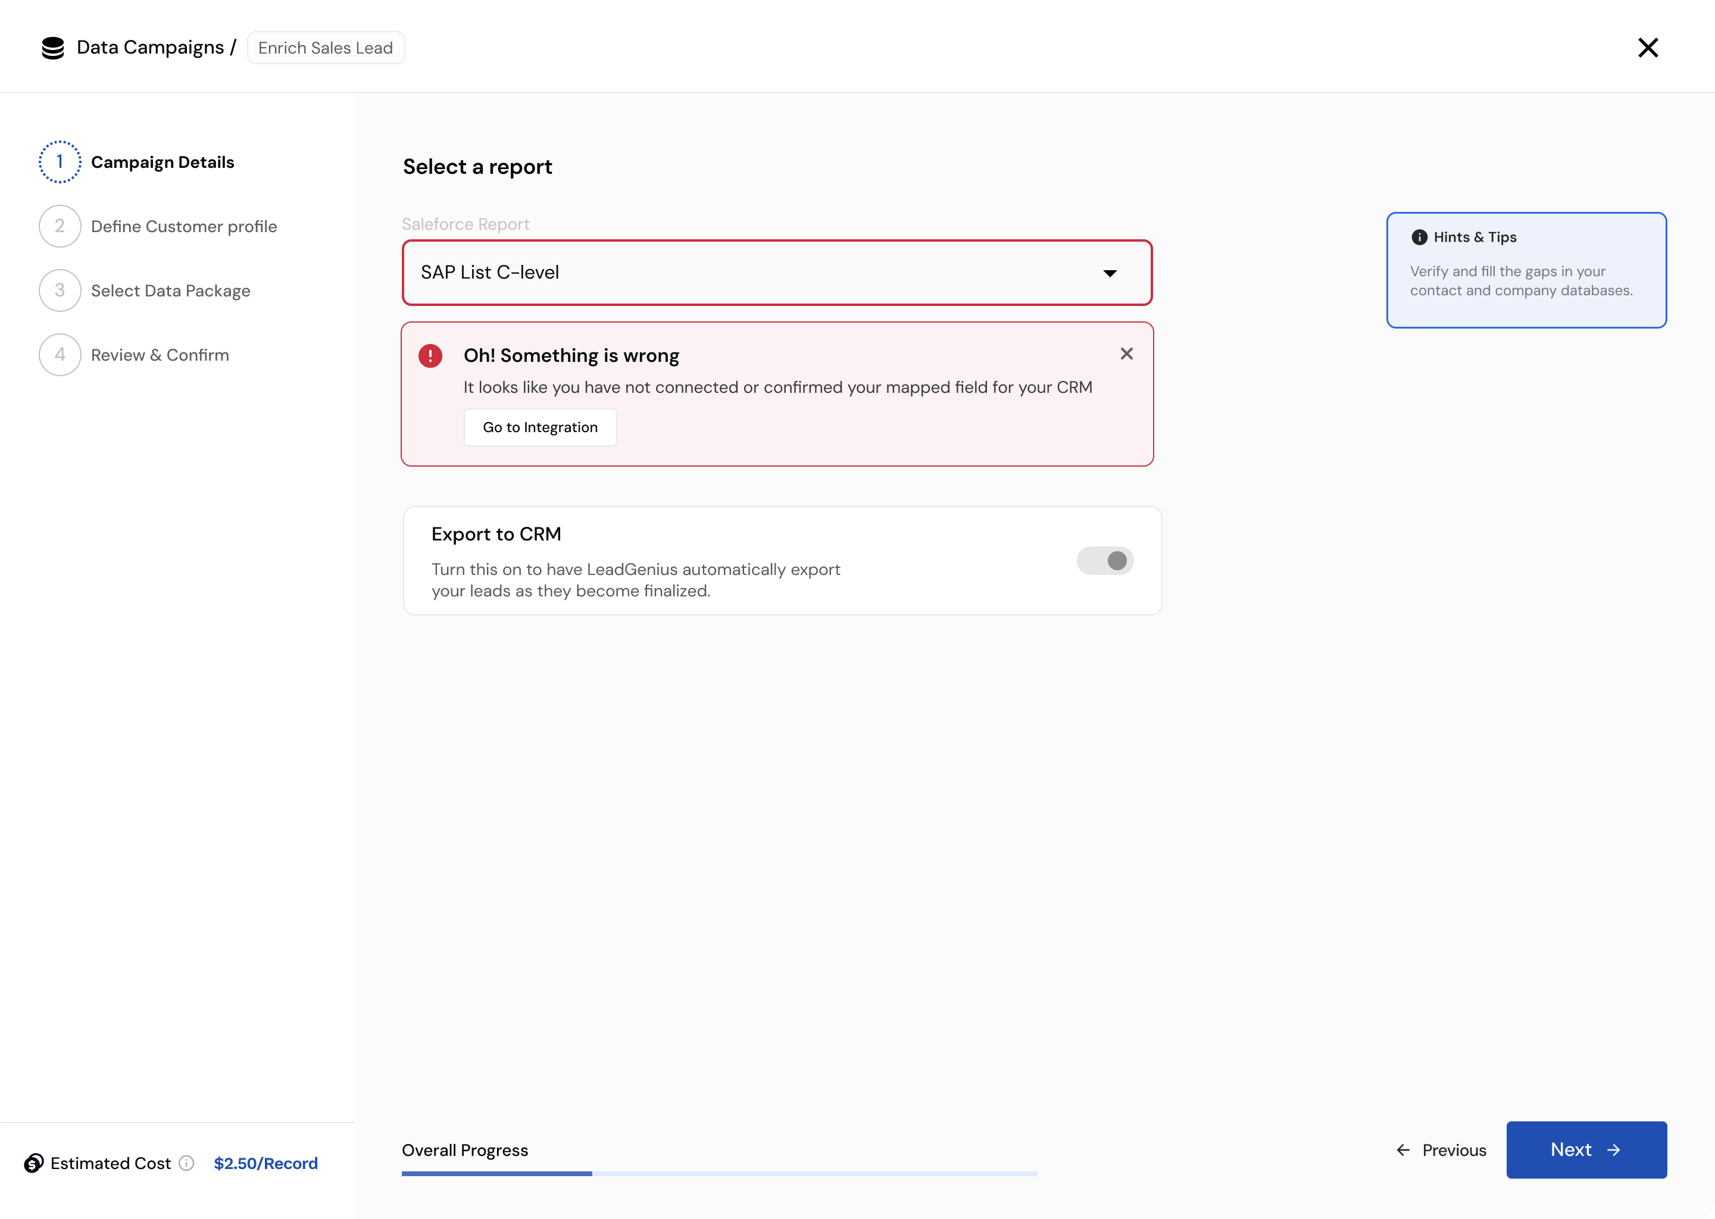Click the step 2 circle indicator
Image resolution: width=1715 pixels, height=1219 pixels.
pos(60,226)
